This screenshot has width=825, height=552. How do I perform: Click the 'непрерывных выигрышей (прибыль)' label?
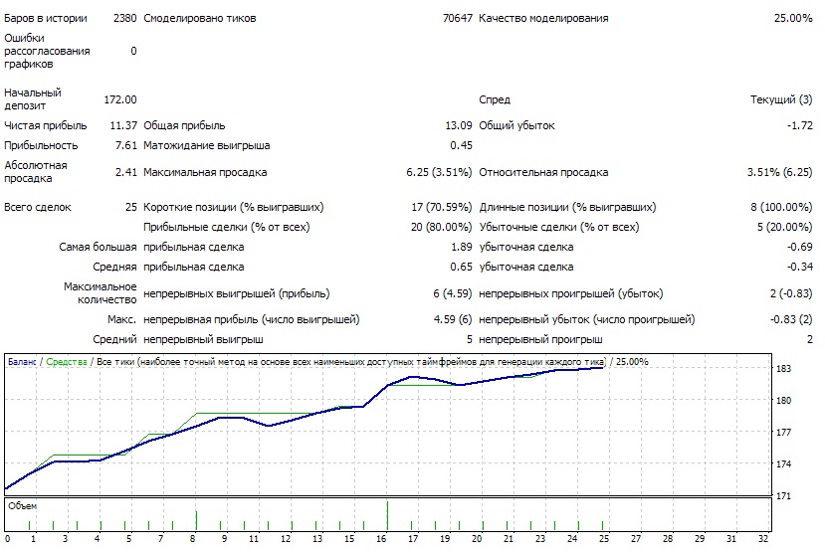coord(237,293)
